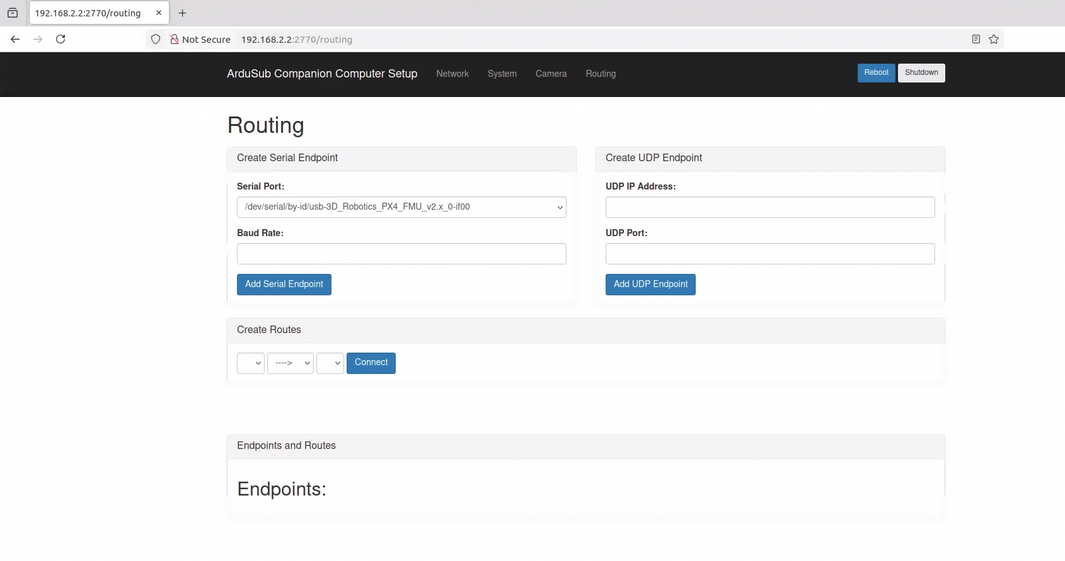Viewport: 1065px width, 561px height.
Task: Click the UDP Port: label
Action: (x=626, y=233)
